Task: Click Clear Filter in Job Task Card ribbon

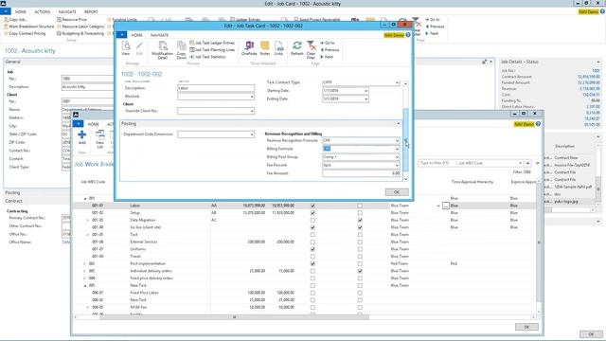Action: (x=312, y=50)
